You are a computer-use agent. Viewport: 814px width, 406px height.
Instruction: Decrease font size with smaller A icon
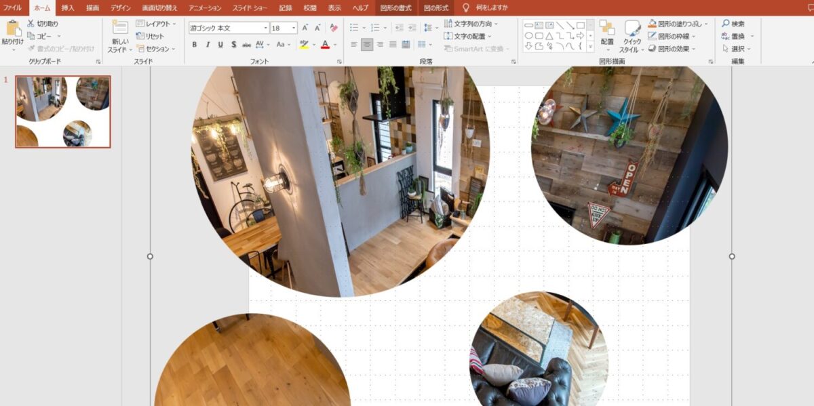click(317, 28)
